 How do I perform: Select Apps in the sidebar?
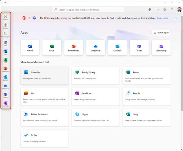5,44
